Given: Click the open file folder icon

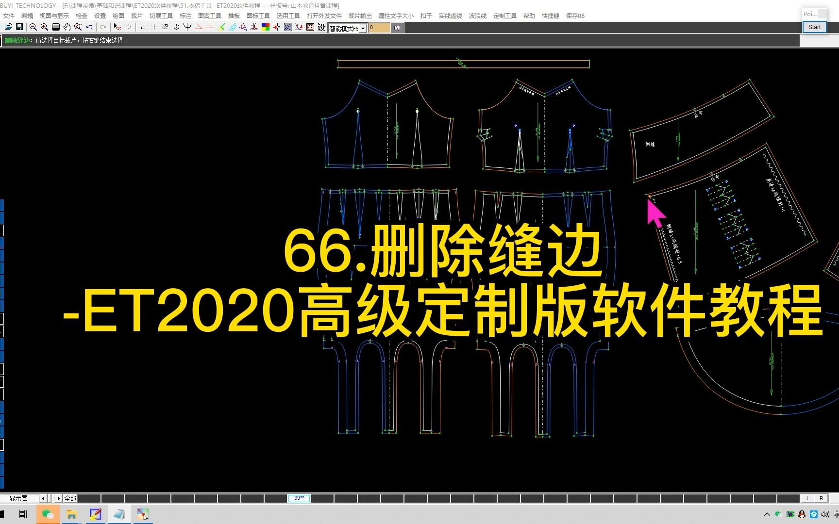Looking at the screenshot, I should 8,27.
